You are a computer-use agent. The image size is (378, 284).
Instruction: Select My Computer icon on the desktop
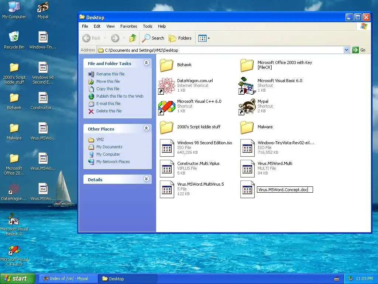tap(14, 10)
